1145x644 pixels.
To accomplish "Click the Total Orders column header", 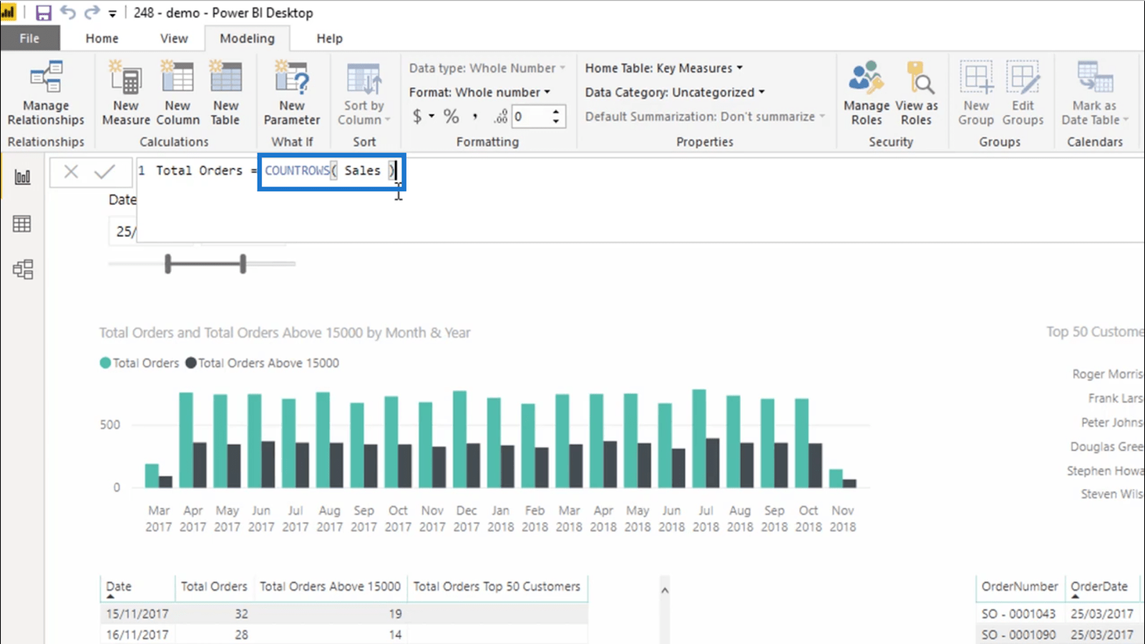I will pyautogui.click(x=214, y=587).
